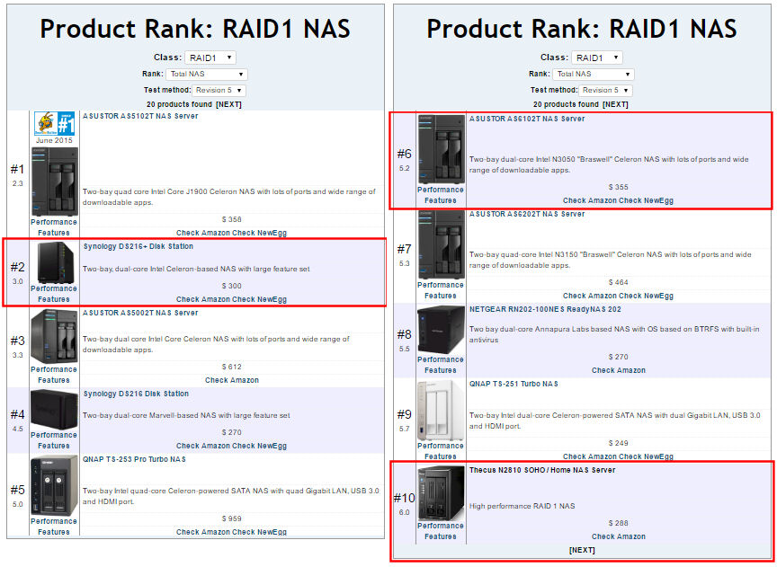Click the [NEXT] link below the Thecus N2810
The height and width of the screenshot is (567, 777).
click(x=582, y=550)
